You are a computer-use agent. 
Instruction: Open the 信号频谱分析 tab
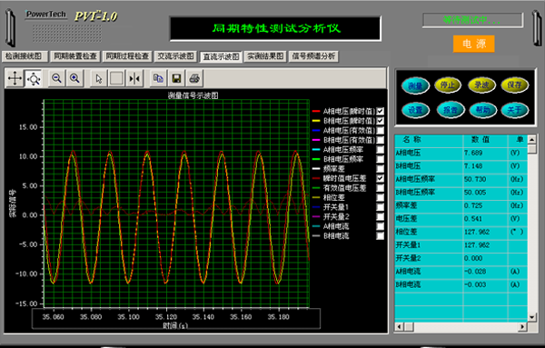313,56
